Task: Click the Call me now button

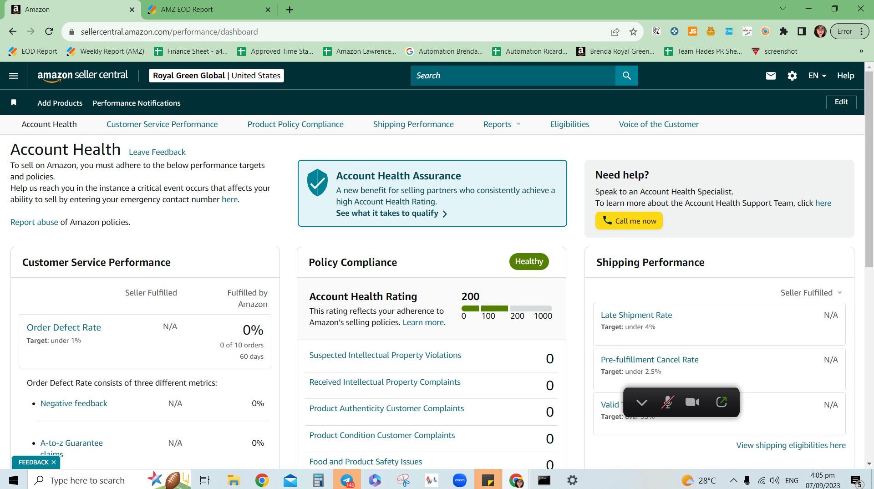Action: [x=629, y=221]
